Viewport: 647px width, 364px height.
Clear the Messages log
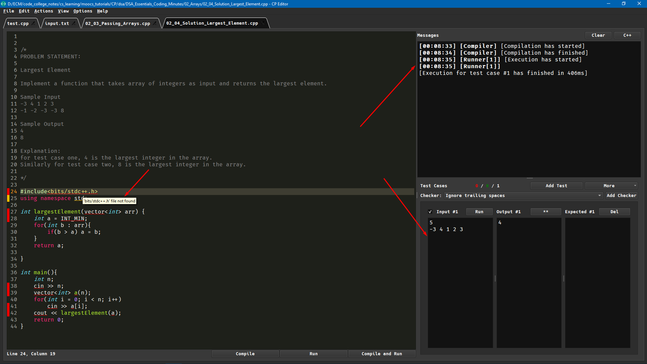click(x=598, y=35)
